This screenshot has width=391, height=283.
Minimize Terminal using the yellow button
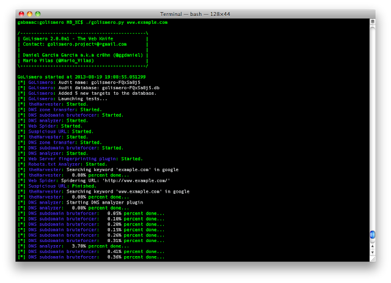coord(30,14)
